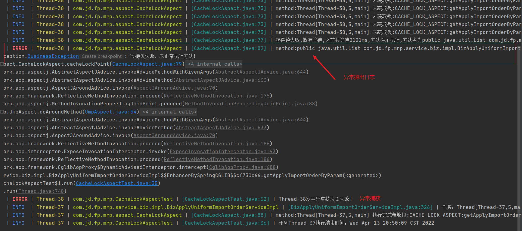Click the Create breakpoint hint
The height and width of the screenshot is (231, 522).
click(x=102, y=56)
